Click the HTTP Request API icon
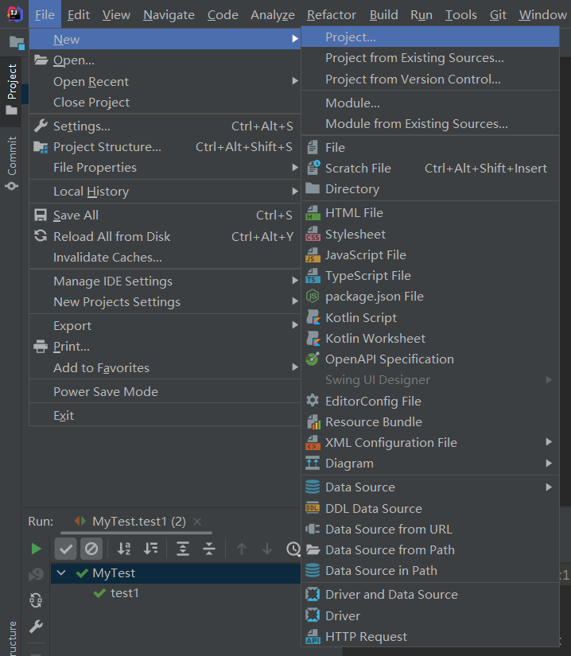Screen dimensions: 571x656 click(313, 636)
